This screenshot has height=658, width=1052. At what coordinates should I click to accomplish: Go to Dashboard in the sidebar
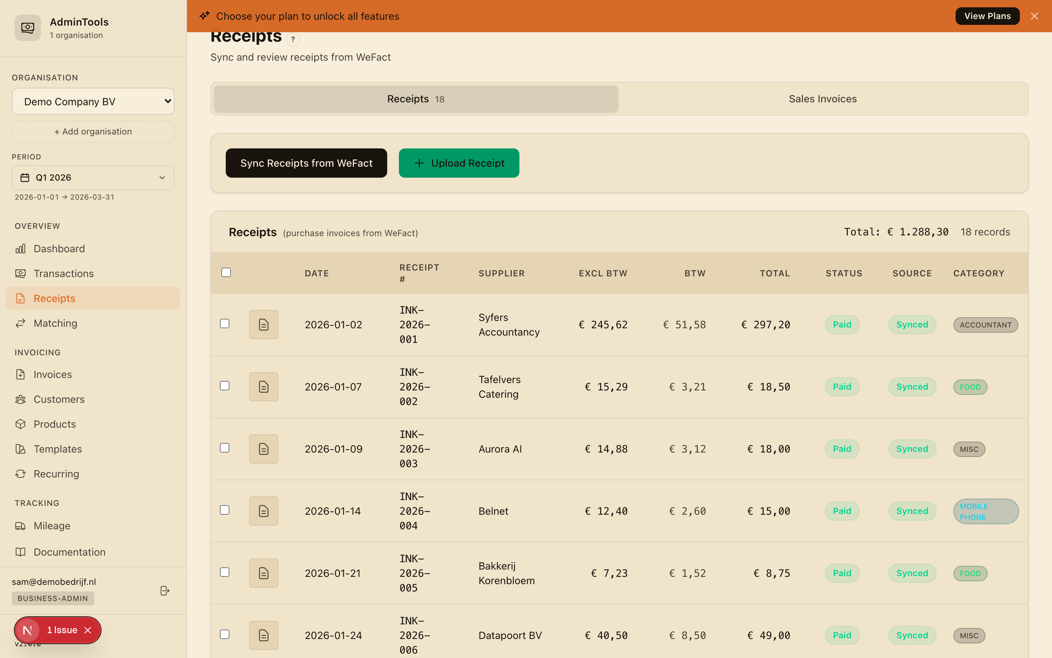tap(93, 249)
